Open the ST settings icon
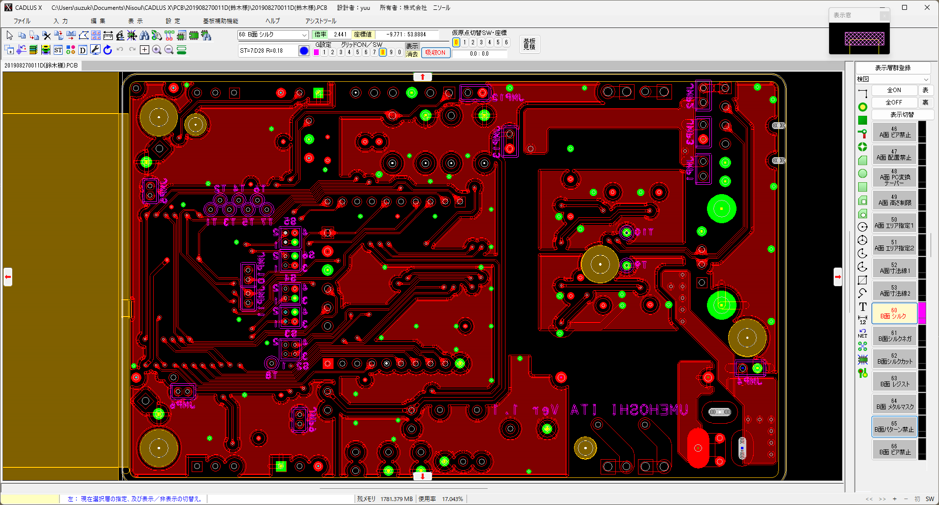Image resolution: width=939 pixels, height=505 pixels. [x=58, y=50]
